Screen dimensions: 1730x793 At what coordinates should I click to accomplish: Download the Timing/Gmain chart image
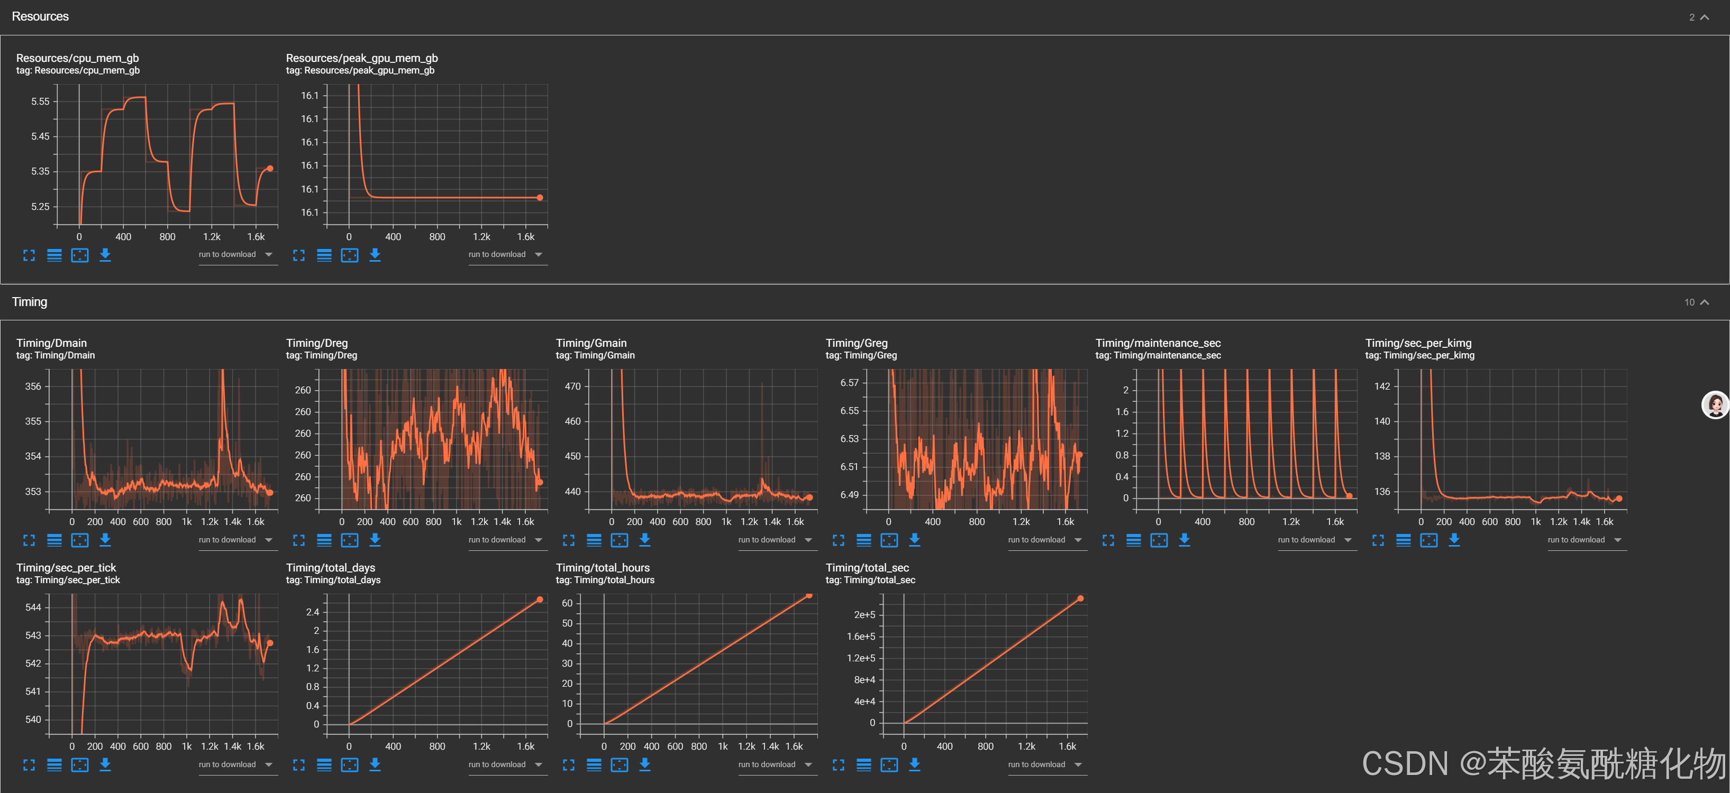point(645,540)
